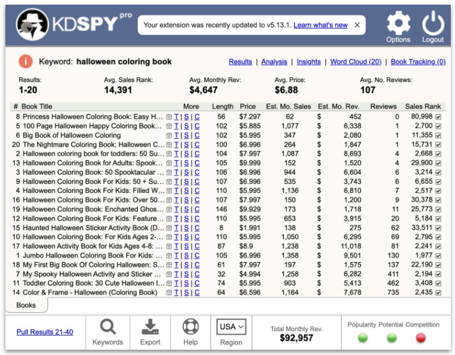Screen dimensions: 455x355
Task: Click details icon for Princess Halloween Coloring Book
Action: (x=169, y=117)
